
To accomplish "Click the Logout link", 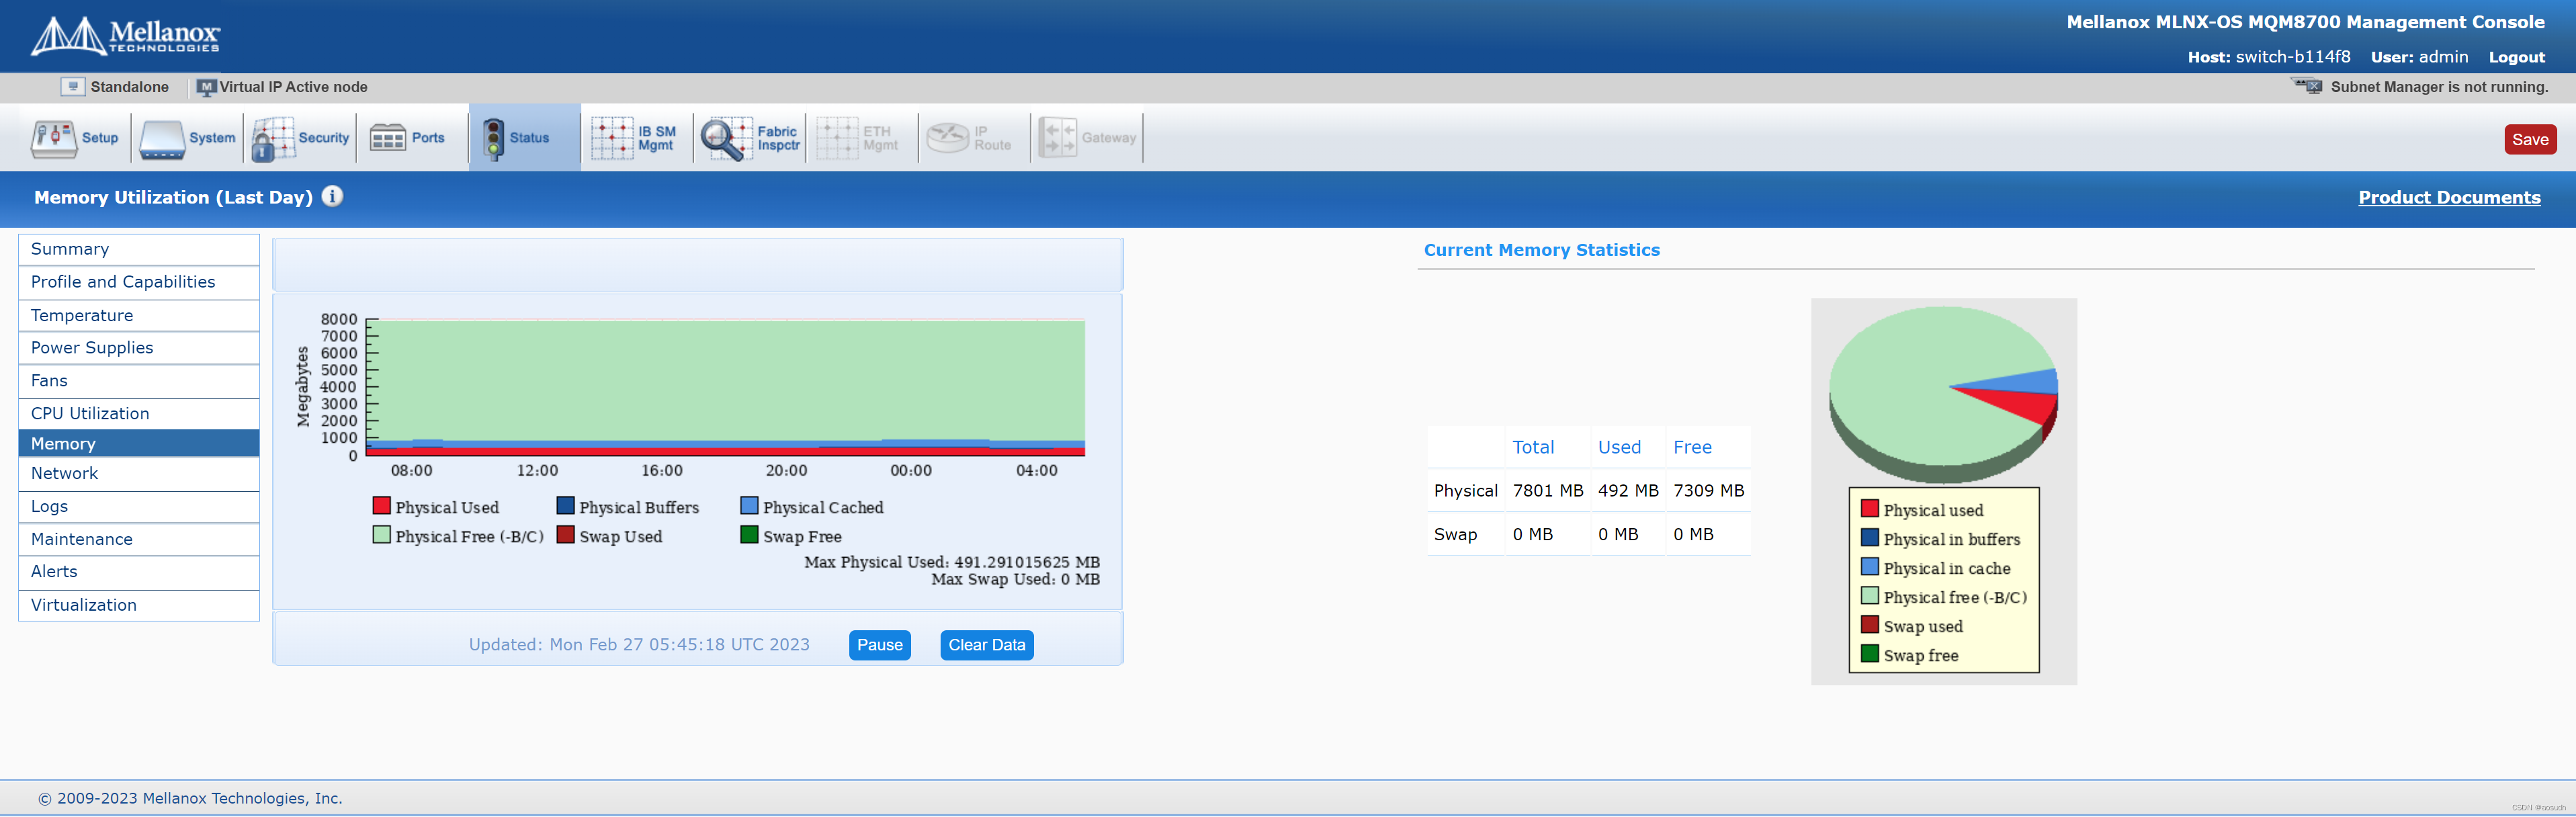I will point(2516,57).
